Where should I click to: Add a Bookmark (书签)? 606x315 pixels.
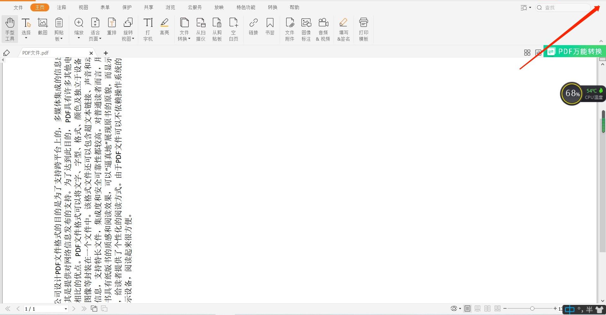click(270, 27)
